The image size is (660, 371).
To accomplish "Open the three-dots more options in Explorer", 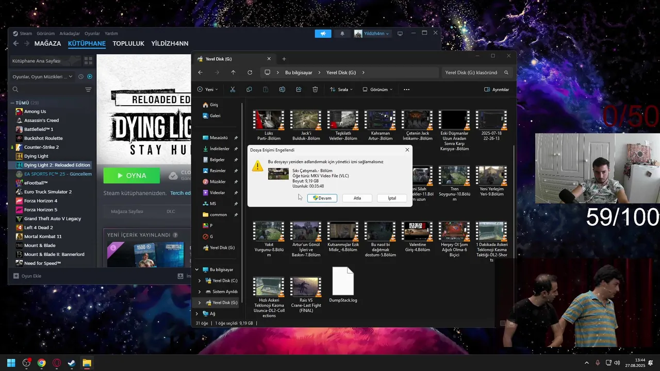I will click(406, 89).
